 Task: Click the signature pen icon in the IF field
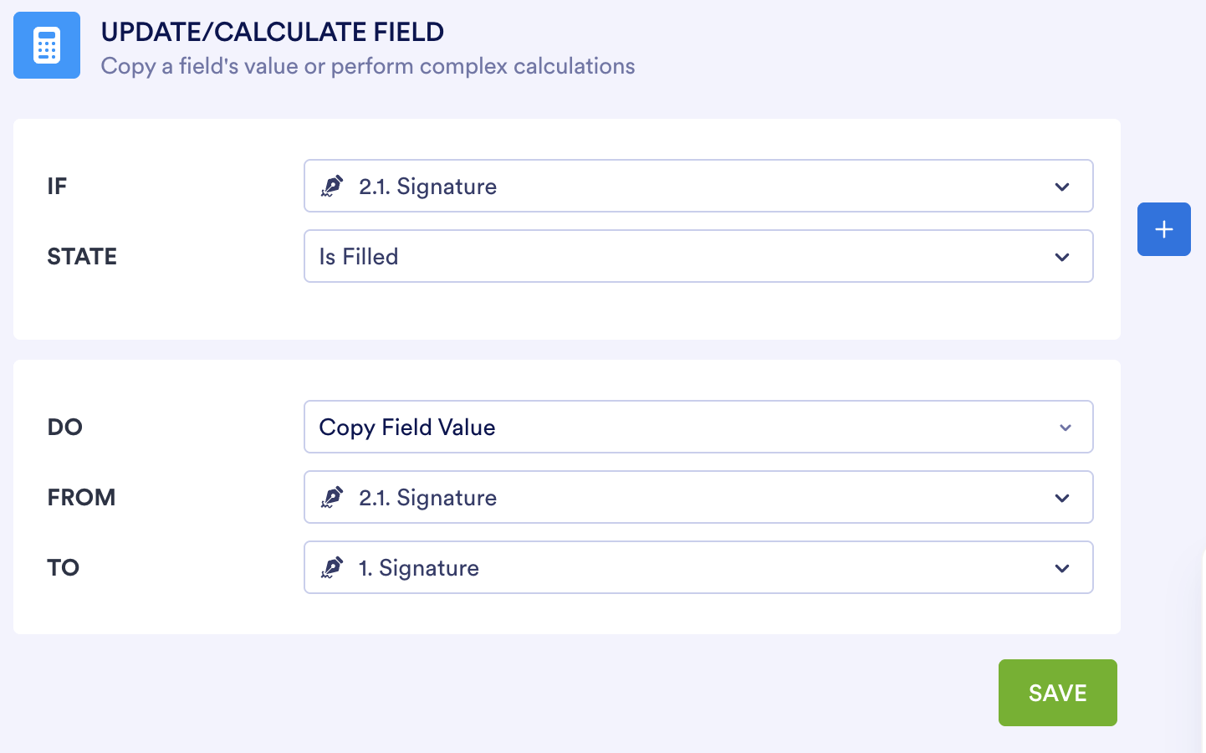click(x=333, y=186)
